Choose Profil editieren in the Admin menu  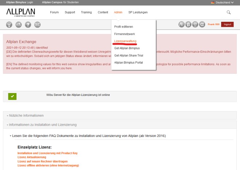[x=123, y=27]
